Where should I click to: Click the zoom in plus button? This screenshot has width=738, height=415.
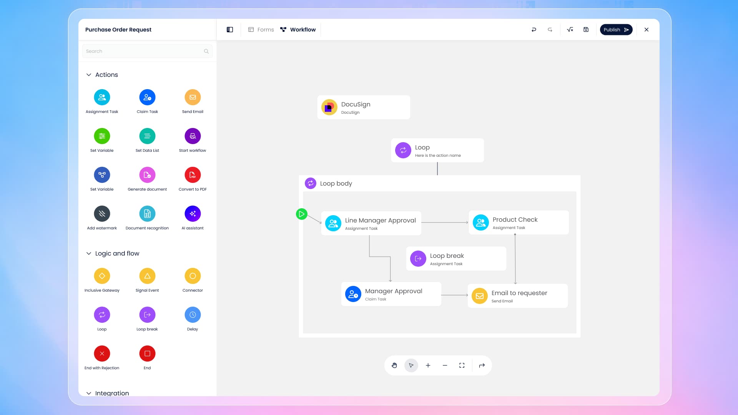tap(428, 365)
